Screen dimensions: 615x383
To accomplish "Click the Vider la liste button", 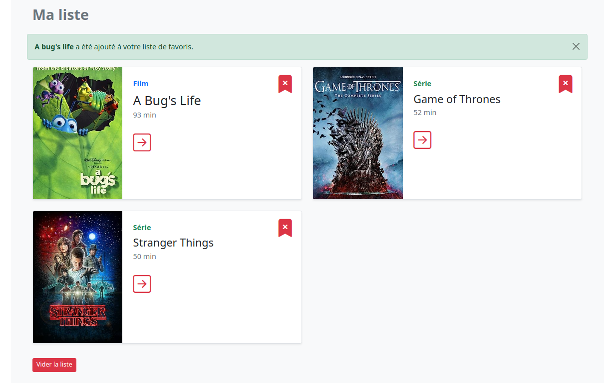I will (54, 365).
